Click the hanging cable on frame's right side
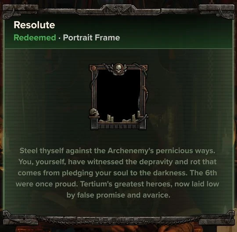Image resolution: width=237 pixels, height=232 pixels. point(146,94)
